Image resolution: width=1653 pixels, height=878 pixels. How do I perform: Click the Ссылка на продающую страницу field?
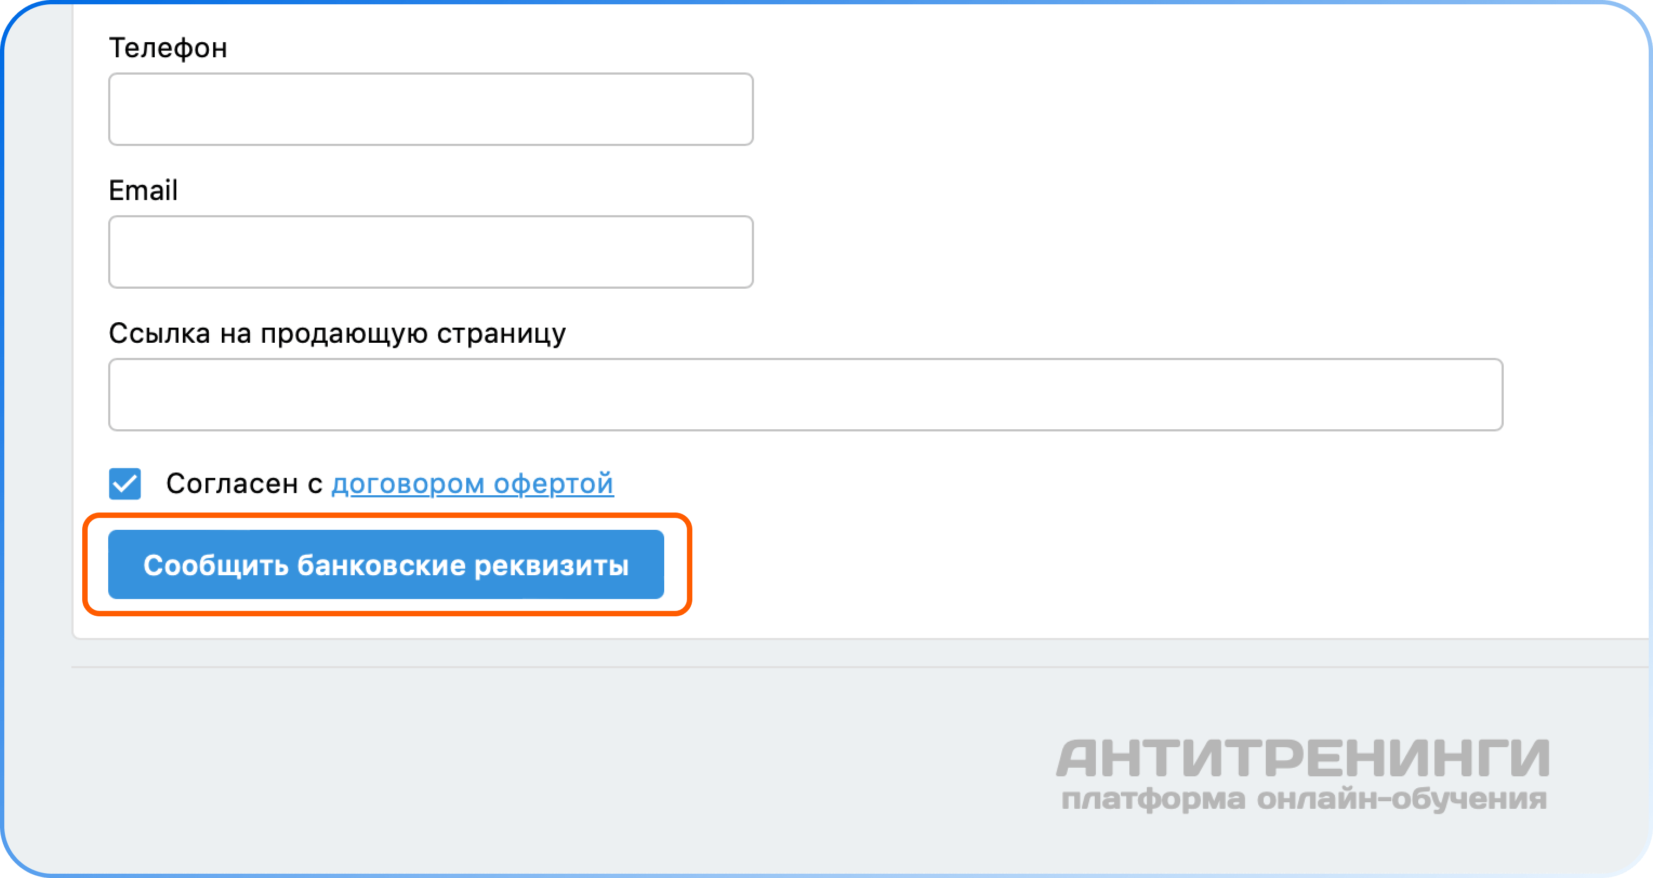(x=805, y=395)
